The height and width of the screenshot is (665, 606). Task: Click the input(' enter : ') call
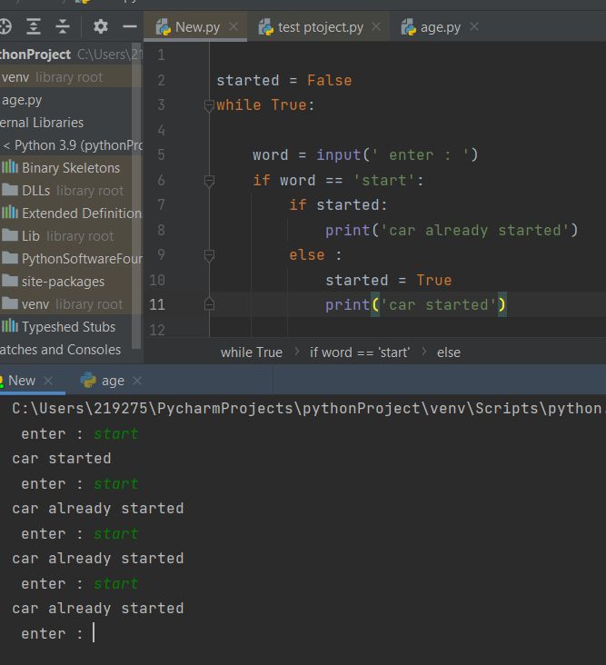(x=397, y=154)
